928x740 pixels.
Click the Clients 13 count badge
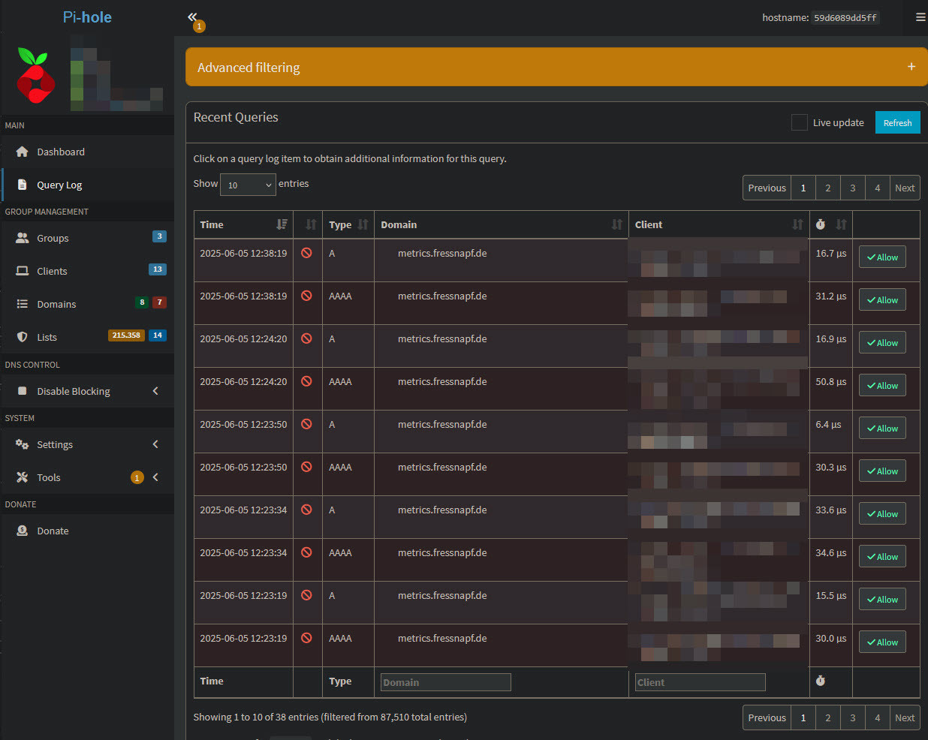click(158, 269)
